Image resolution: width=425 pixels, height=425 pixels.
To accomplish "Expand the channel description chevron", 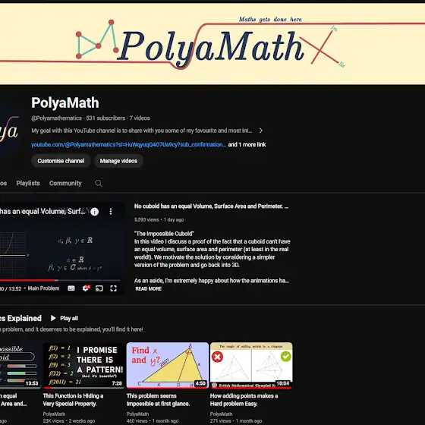I will pyautogui.click(x=261, y=131).
